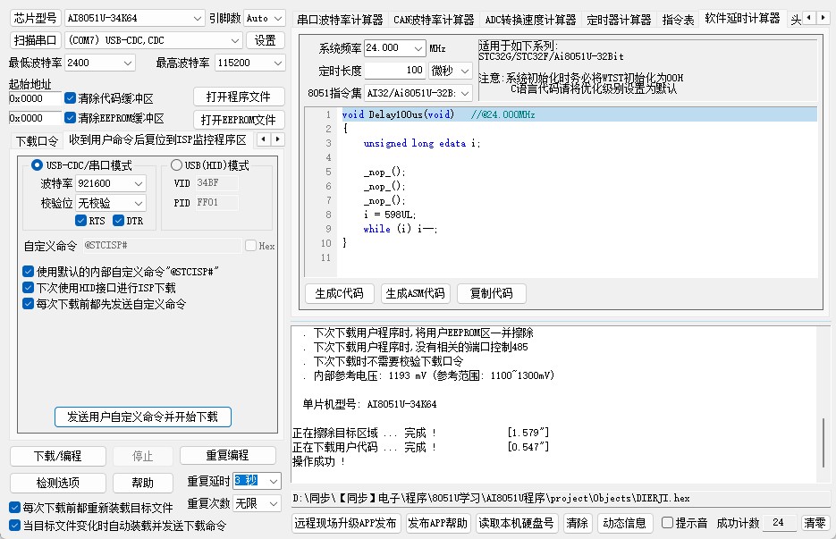Open 重复次数 无限 dropdown
Screen dimensions: 836x539
(x=257, y=503)
